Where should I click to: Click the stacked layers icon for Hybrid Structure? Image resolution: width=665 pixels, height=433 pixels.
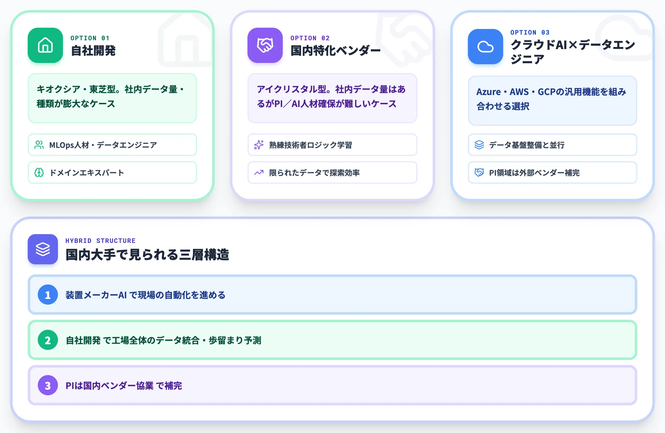(x=43, y=249)
